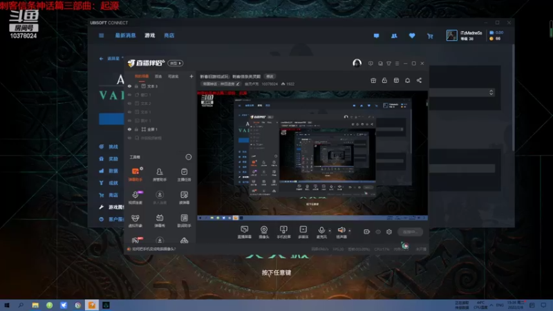The image size is (553, 311).
Task: Toggle visibility of 窗口 1 source
Action: click(129, 95)
